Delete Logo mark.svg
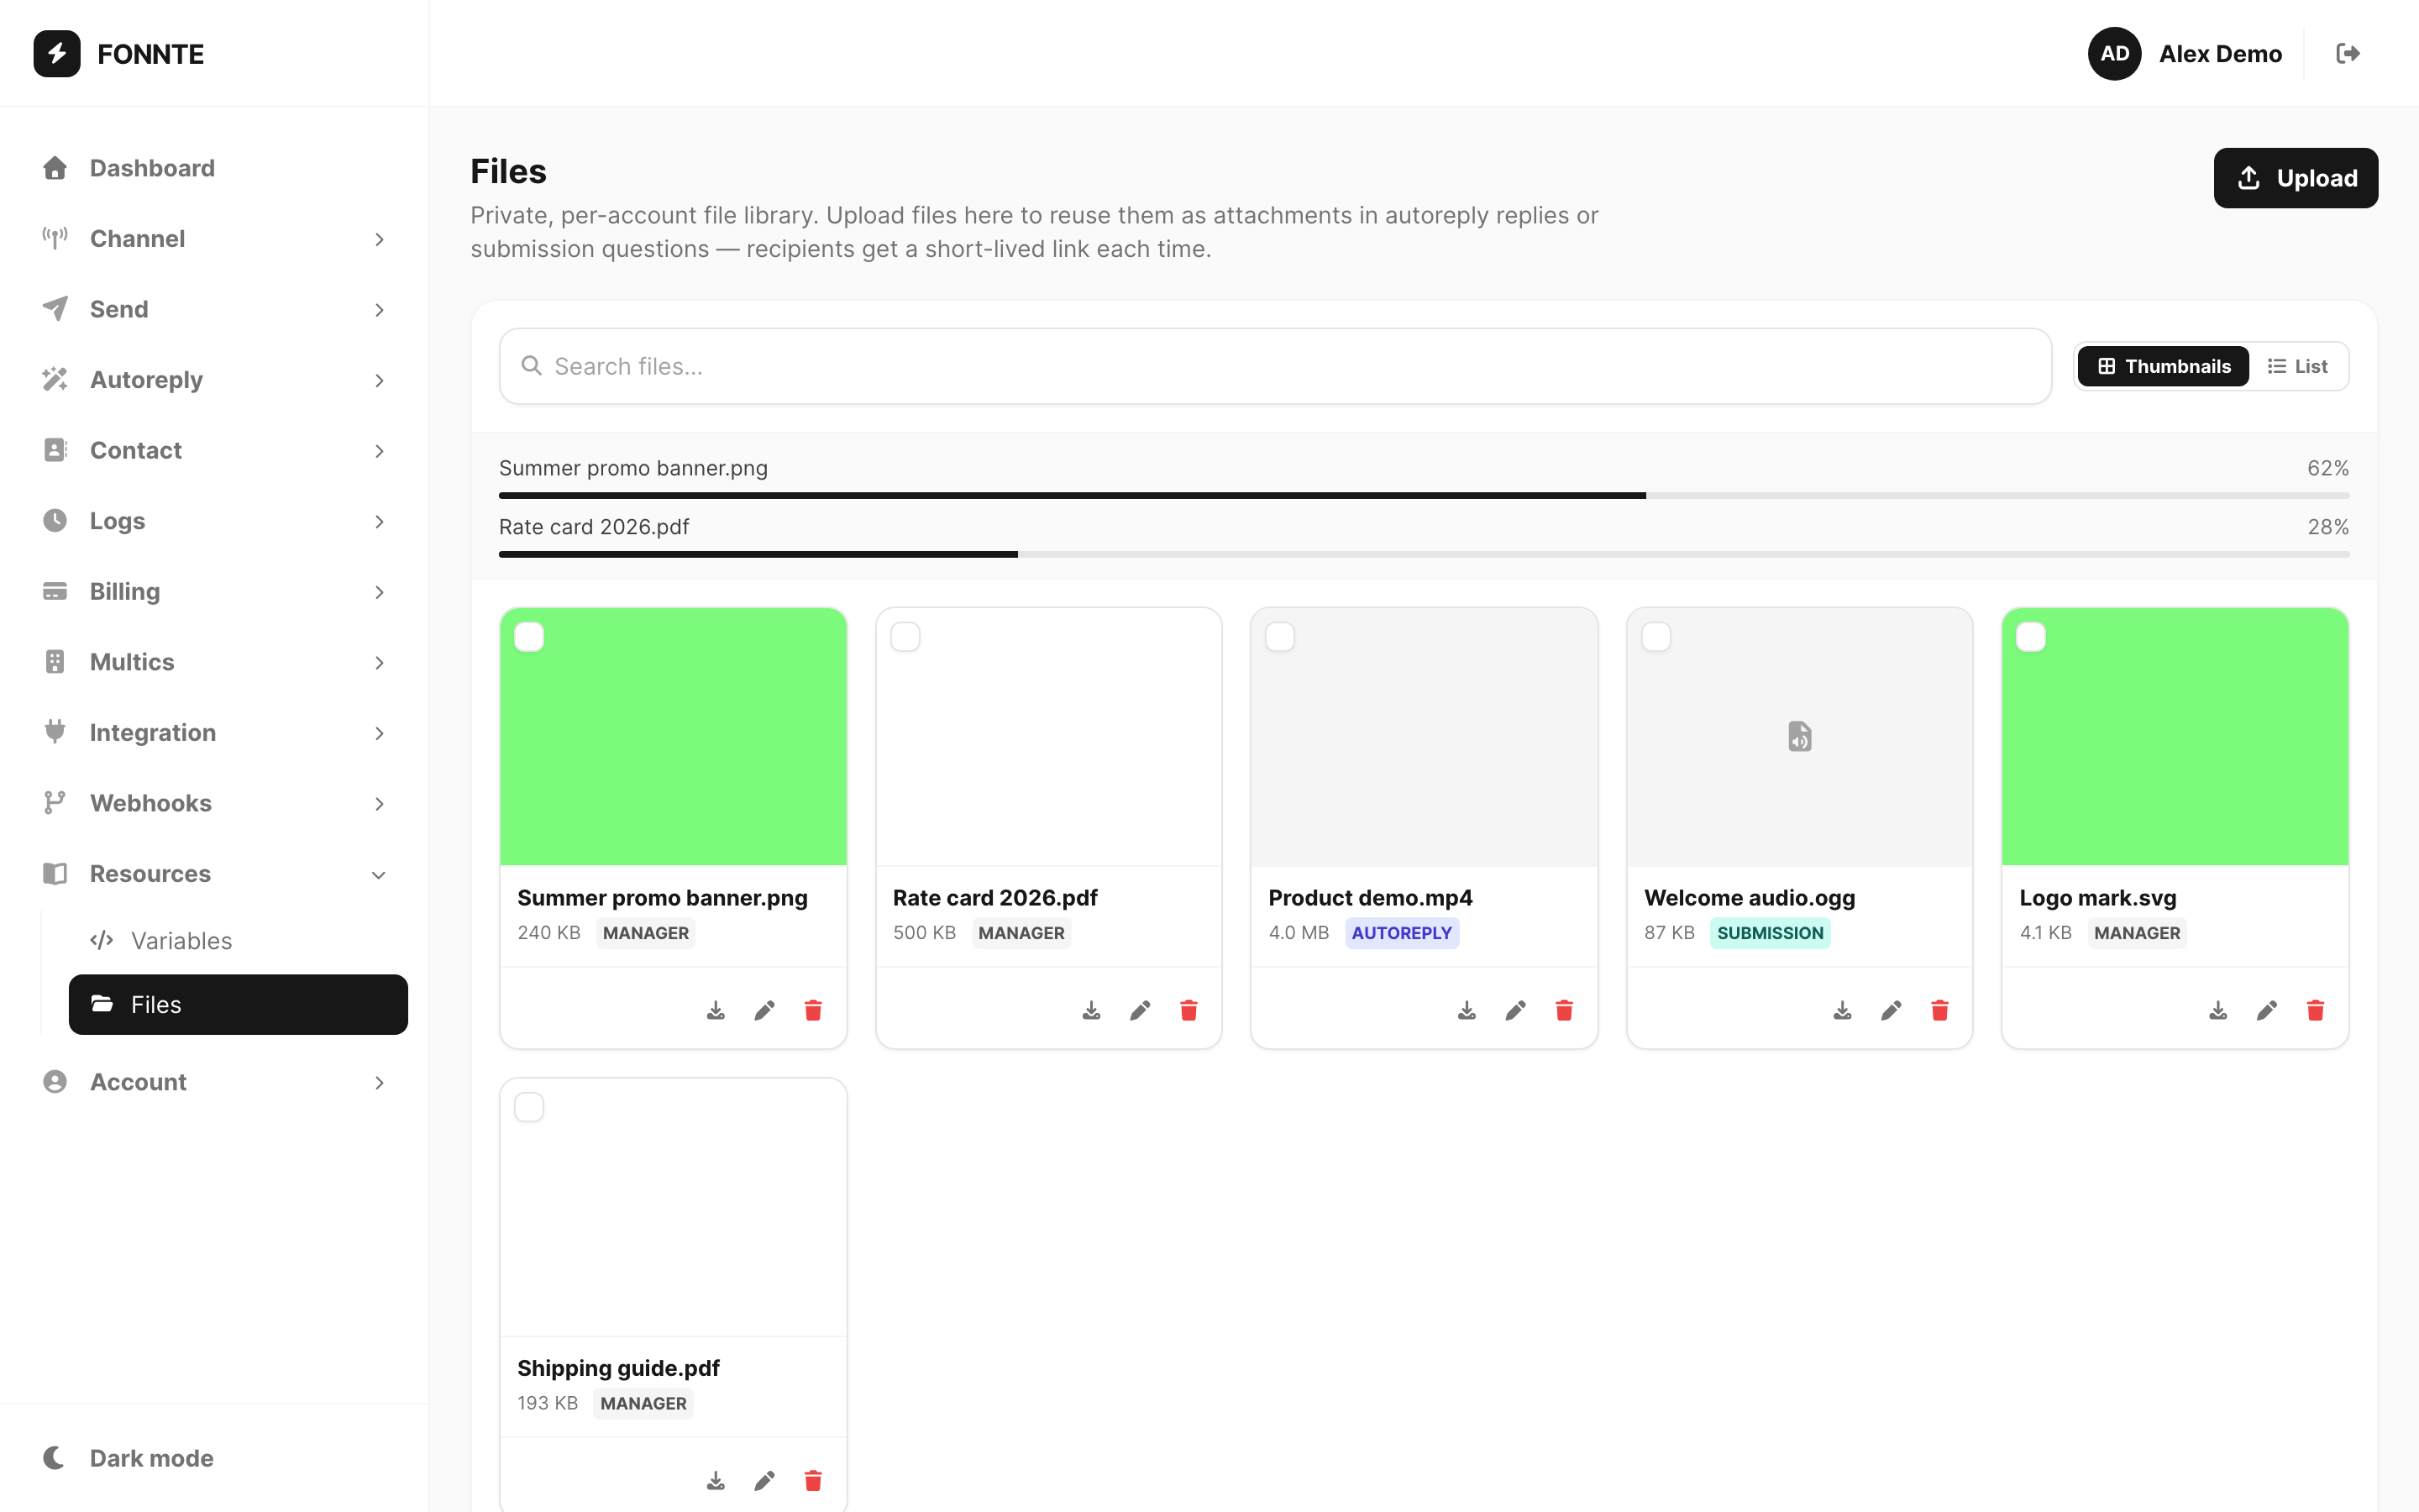This screenshot has width=2419, height=1512. pos(2315,1010)
